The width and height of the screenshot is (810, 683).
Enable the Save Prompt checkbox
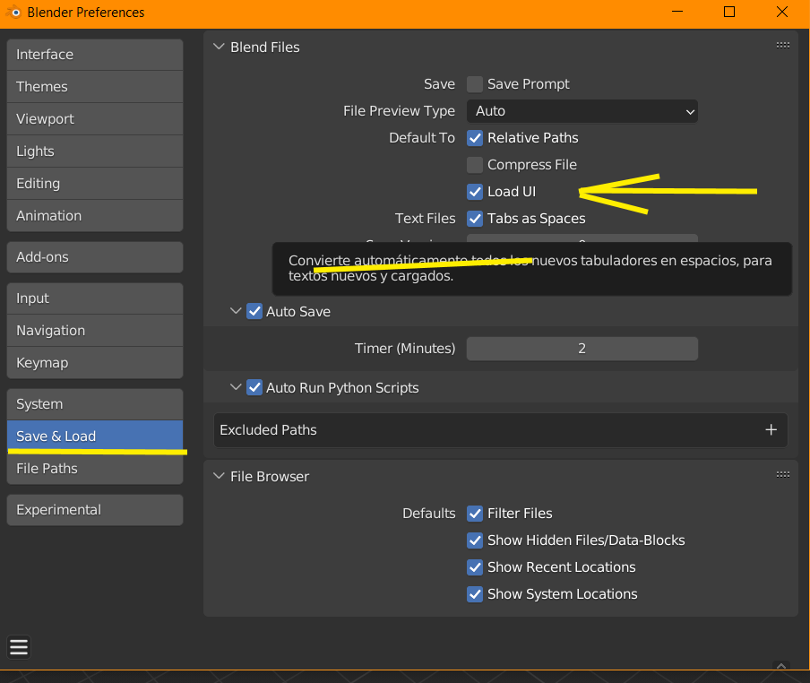point(475,84)
